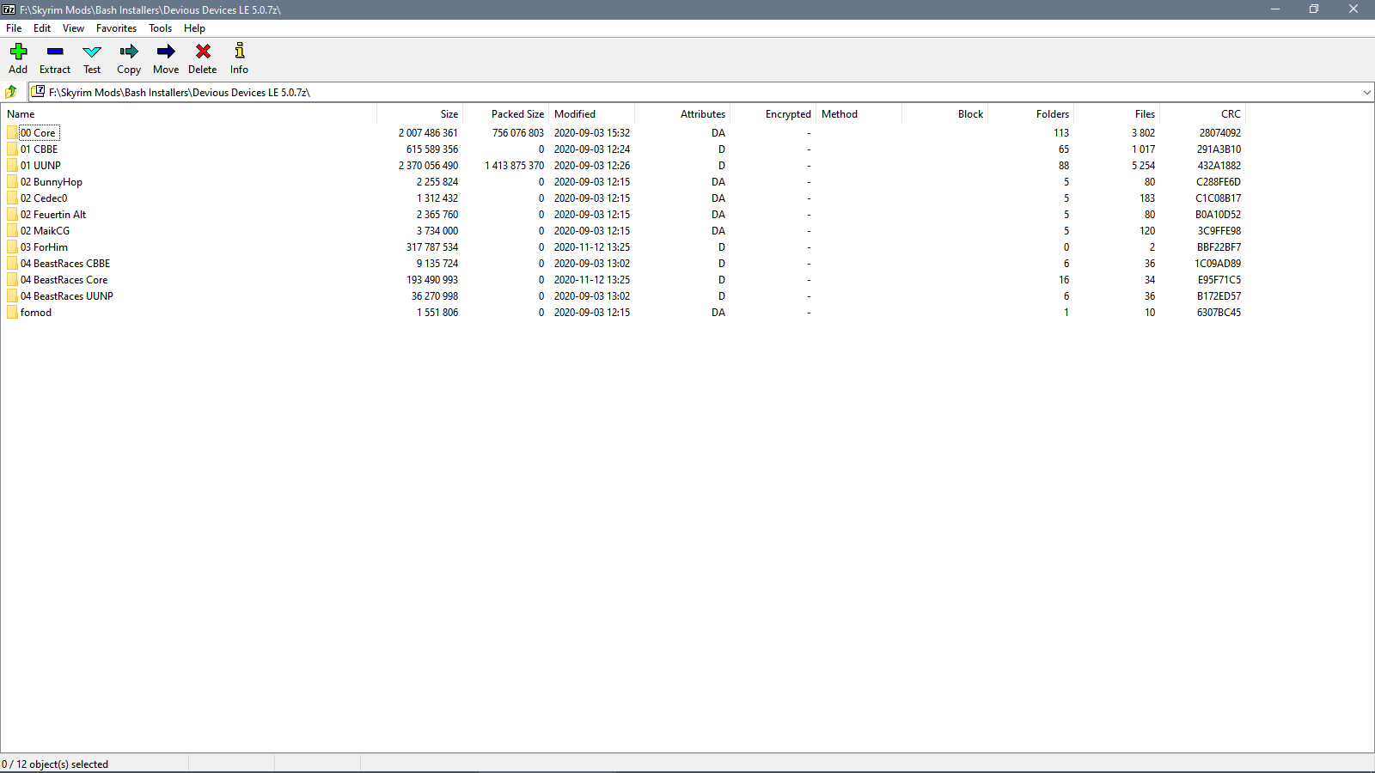
Task: Click the Delete red X icon
Action: coord(203,52)
